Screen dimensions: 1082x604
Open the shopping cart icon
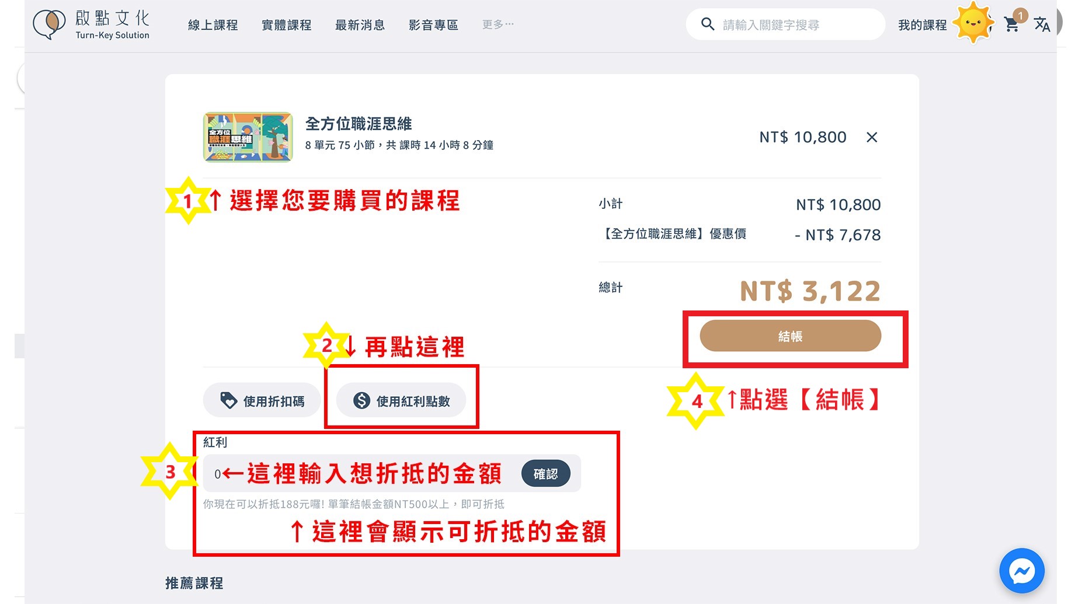tap(1011, 25)
